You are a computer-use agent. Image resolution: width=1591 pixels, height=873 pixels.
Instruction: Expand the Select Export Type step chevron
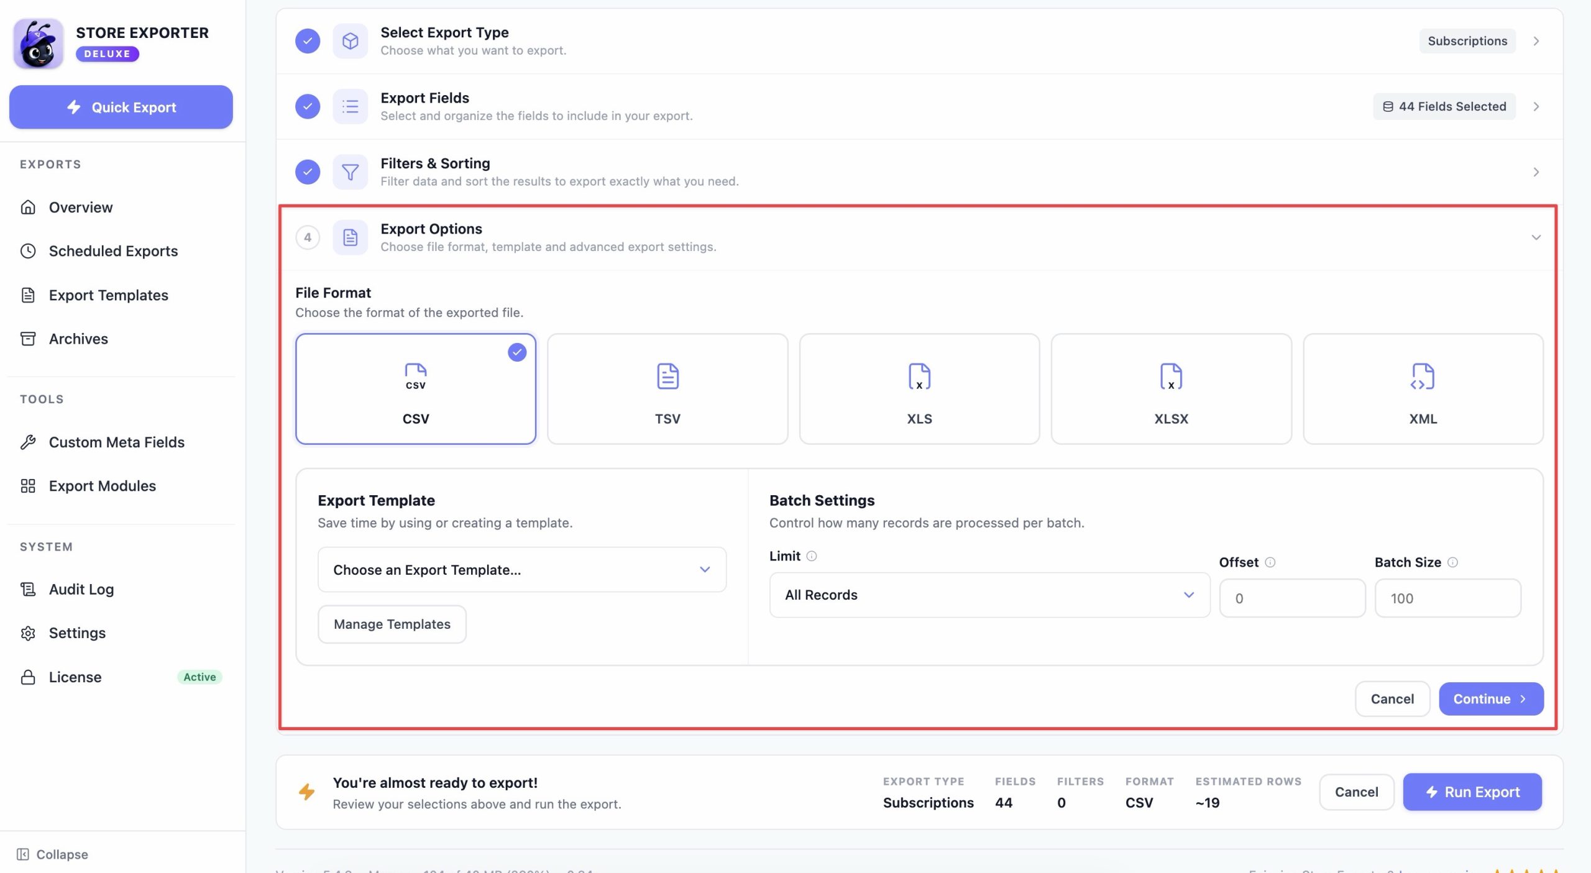coord(1536,41)
